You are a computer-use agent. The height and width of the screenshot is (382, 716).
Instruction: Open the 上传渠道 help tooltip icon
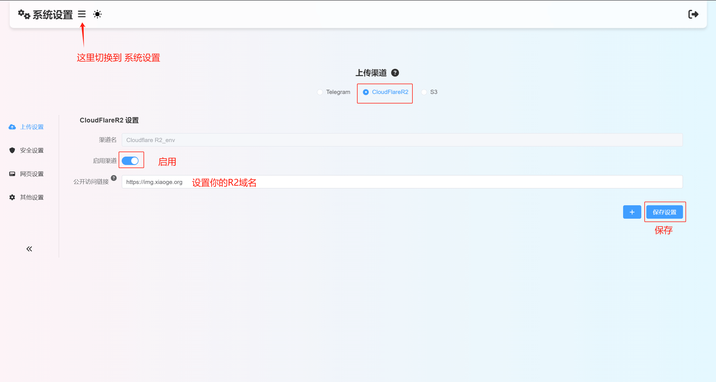[395, 72]
